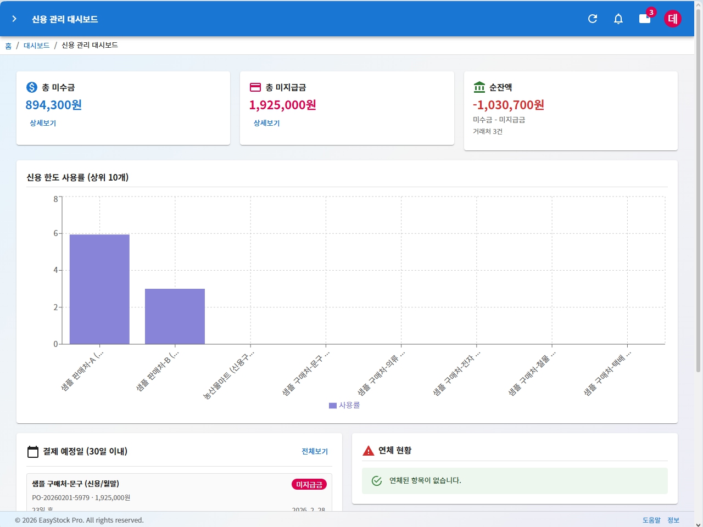Open 도움말 in the footer
Viewport: 703px width, 527px height.
pos(651,520)
